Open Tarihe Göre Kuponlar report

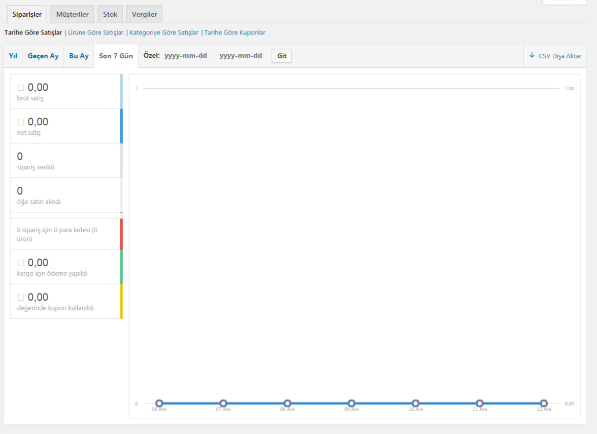pyautogui.click(x=235, y=33)
